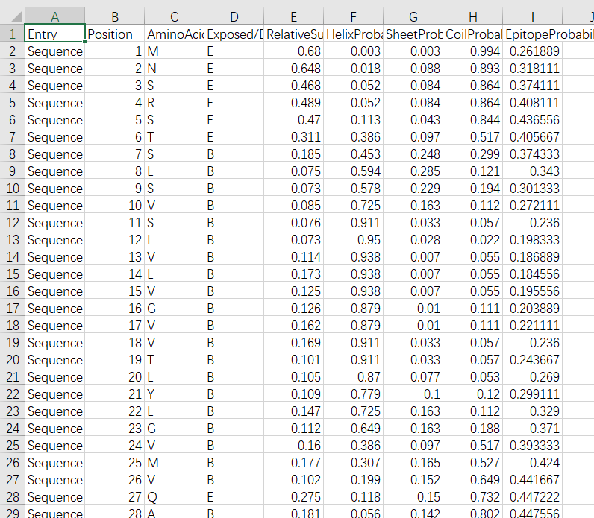Click exposed cell 'E' in row 7
Image resolution: width=594 pixels, height=518 pixels.
[x=234, y=137]
